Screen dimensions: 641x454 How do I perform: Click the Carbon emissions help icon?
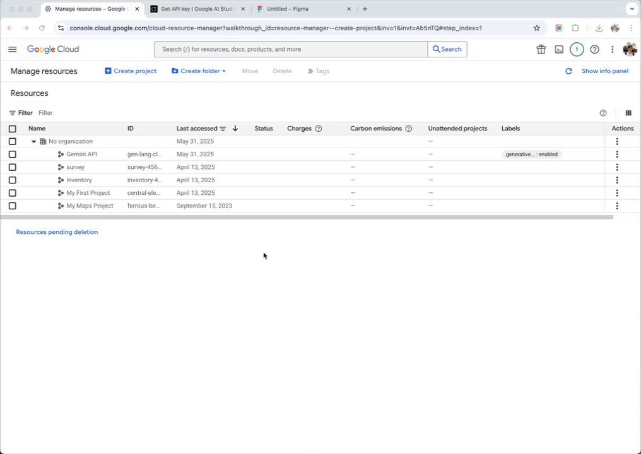[x=408, y=129]
